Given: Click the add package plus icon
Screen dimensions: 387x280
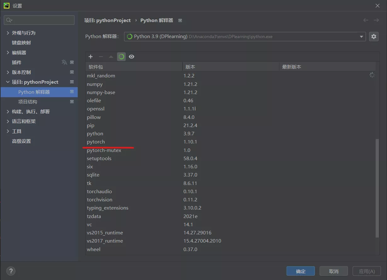Looking at the screenshot, I should click(91, 57).
